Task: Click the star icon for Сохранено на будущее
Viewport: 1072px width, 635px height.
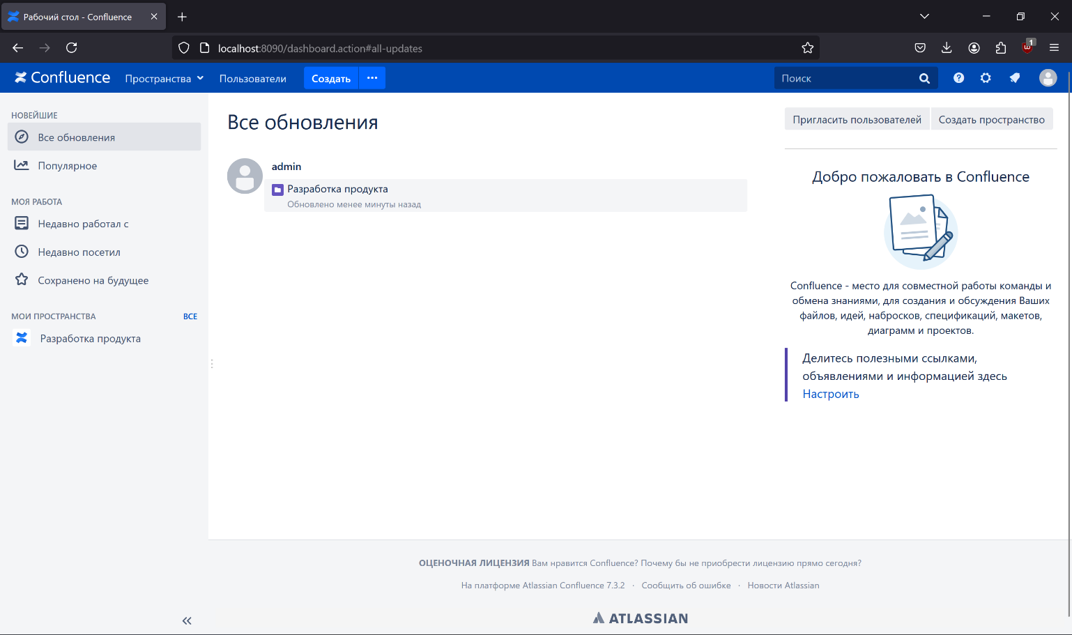Action: pyautogui.click(x=22, y=280)
